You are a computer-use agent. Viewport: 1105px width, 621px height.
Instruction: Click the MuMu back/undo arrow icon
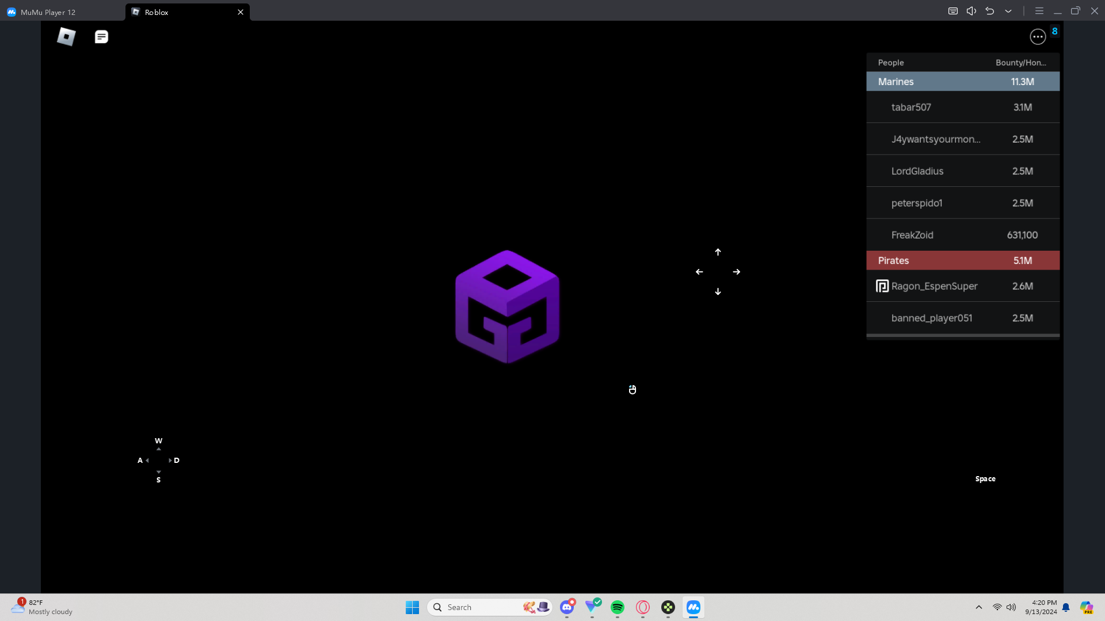pyautogui.click(x=990, y=11)
